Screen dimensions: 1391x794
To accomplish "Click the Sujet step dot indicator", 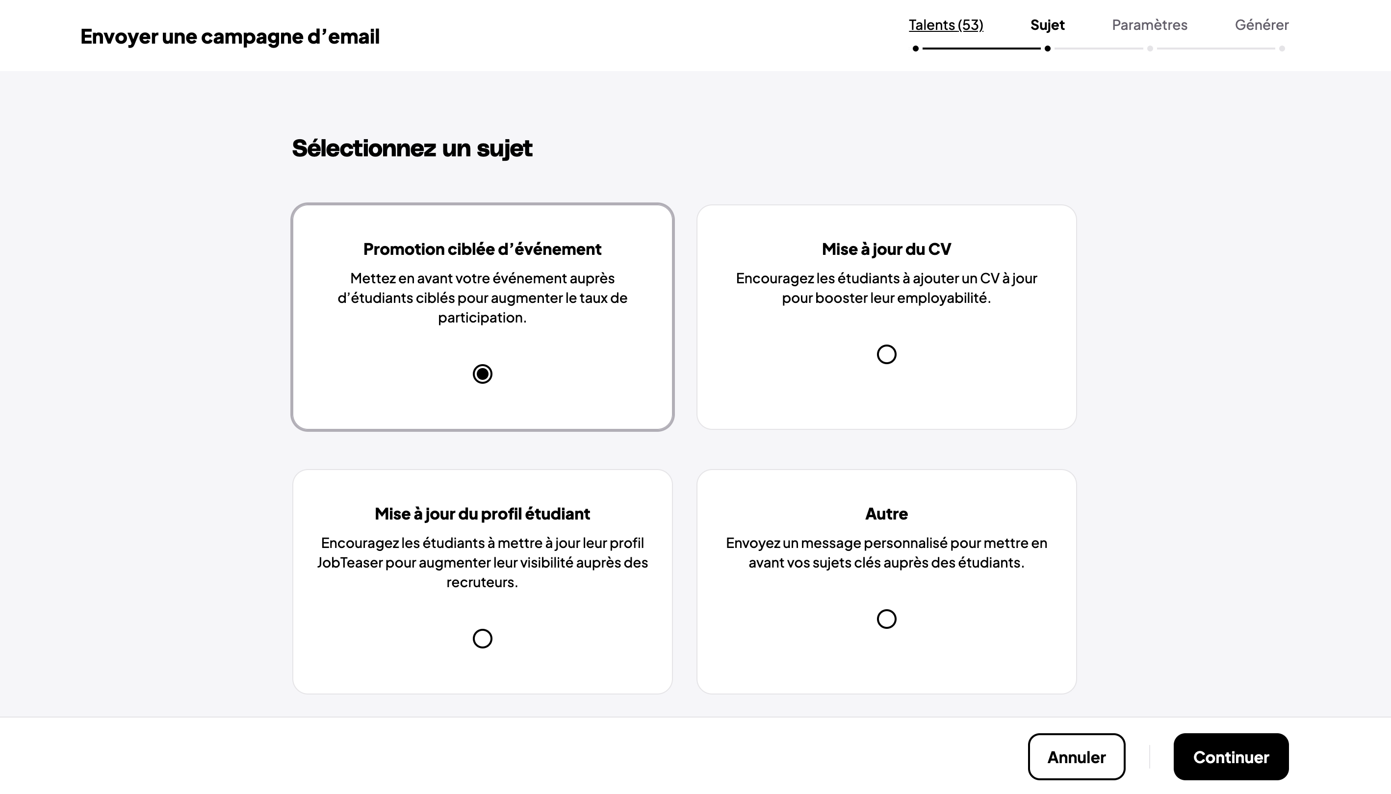I will [1047, 49].
